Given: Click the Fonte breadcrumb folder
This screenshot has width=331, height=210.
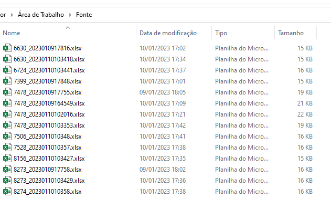Looking at the screenshot, I should (x=84, y=15).
